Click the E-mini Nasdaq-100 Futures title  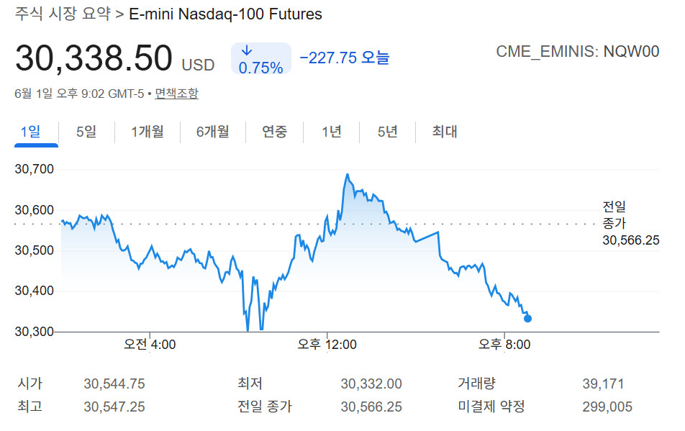(225, 14)
